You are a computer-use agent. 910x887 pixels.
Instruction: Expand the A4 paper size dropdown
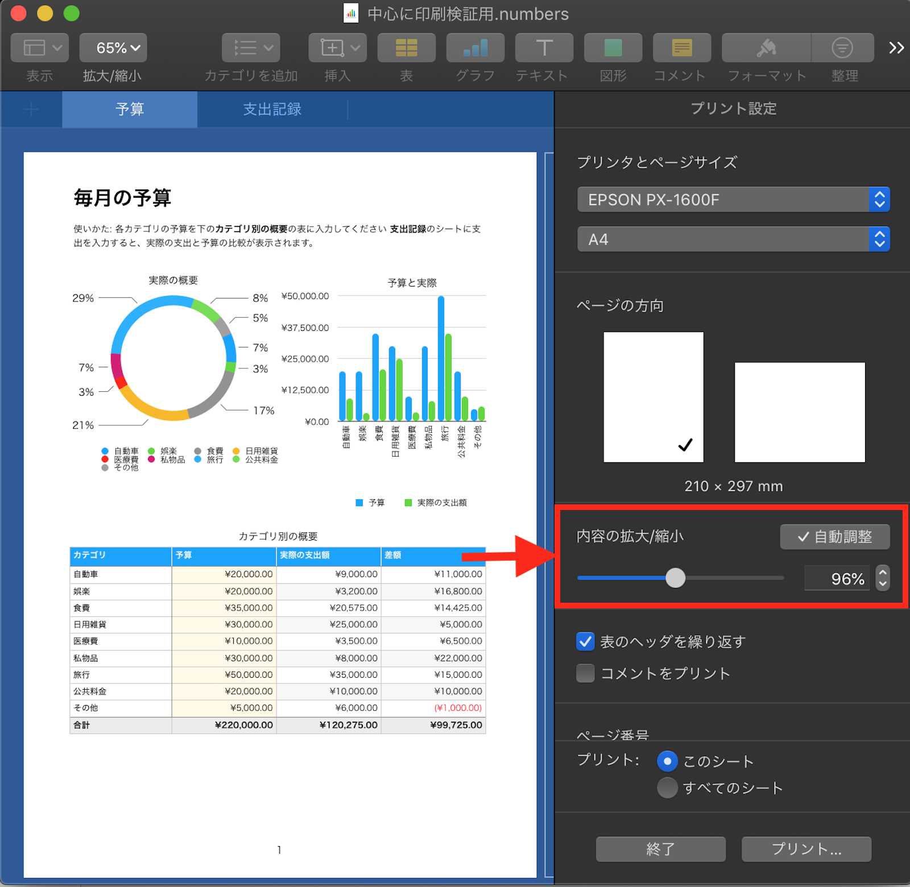(733, 239)
